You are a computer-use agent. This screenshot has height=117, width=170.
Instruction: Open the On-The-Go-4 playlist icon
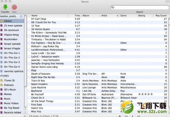[x=1, y=67]
